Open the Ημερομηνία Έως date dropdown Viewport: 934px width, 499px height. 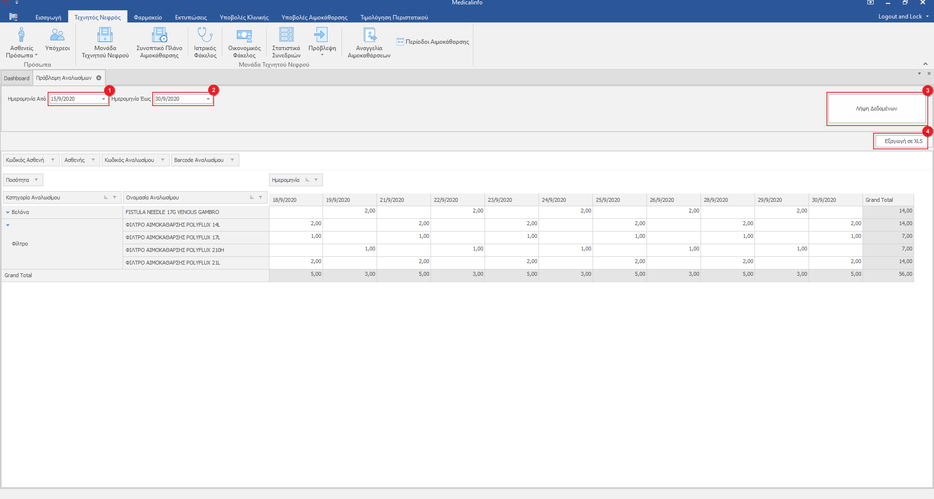point(208,99)
